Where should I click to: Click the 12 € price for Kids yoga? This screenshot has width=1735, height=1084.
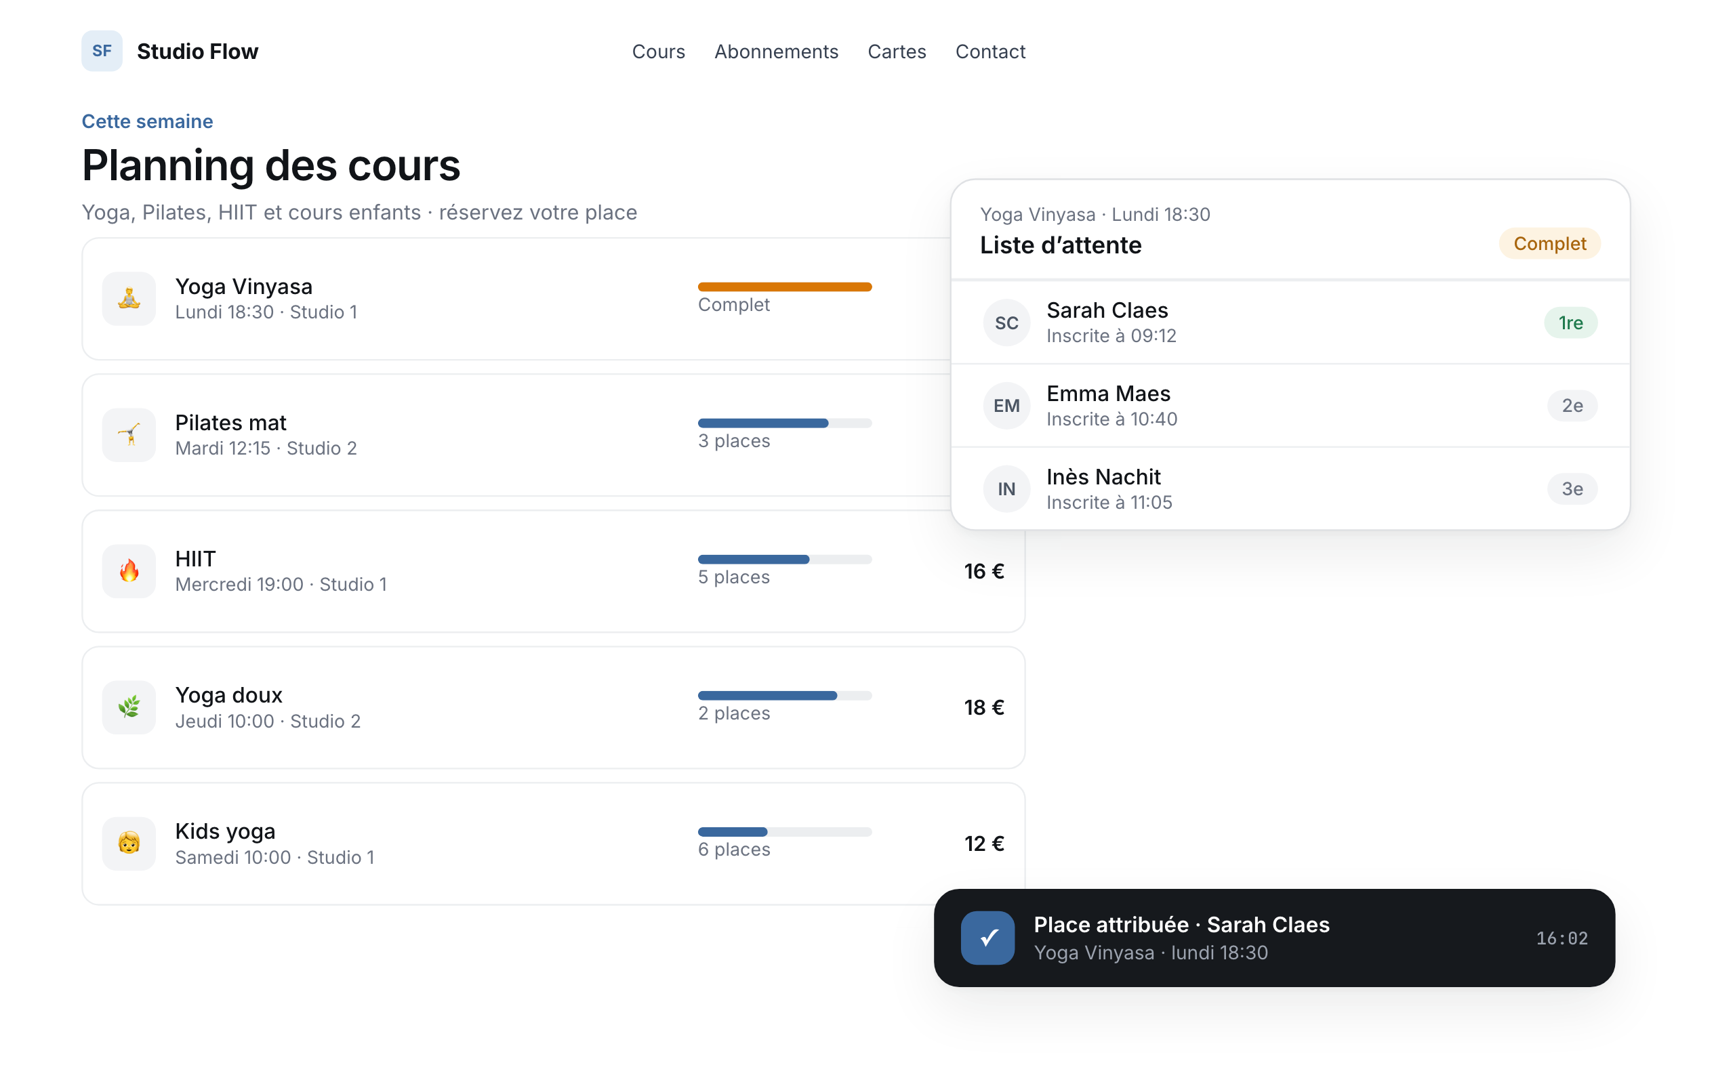coord(983,844)
